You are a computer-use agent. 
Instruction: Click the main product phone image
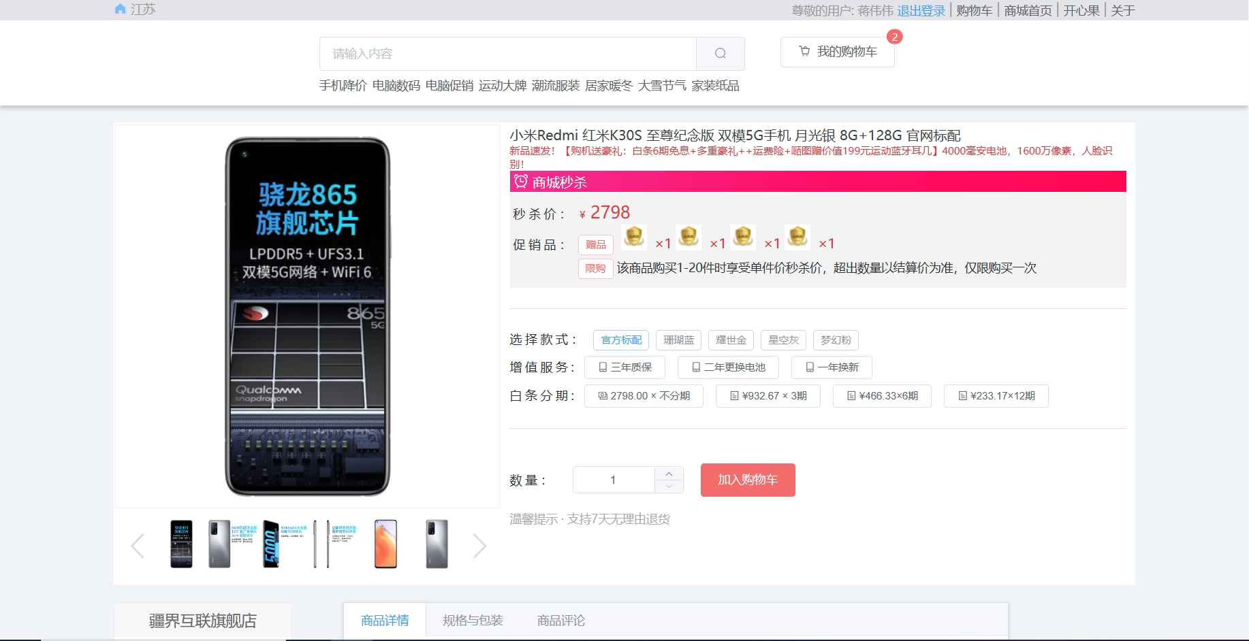click(x=308, y=316)
